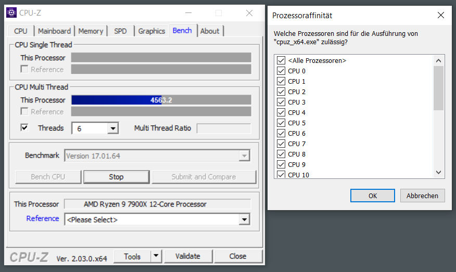Screen dimensions: 456x272
Task: Expand the Tools dropdown arrow
Action: [156, 256]
